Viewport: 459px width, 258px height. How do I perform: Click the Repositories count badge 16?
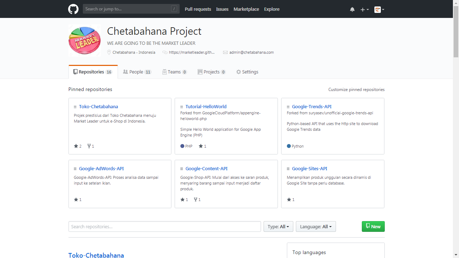click(109, 72)
